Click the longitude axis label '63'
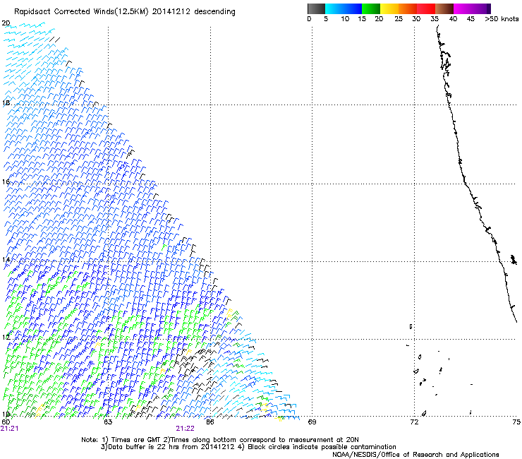 [x=108, y=422]
